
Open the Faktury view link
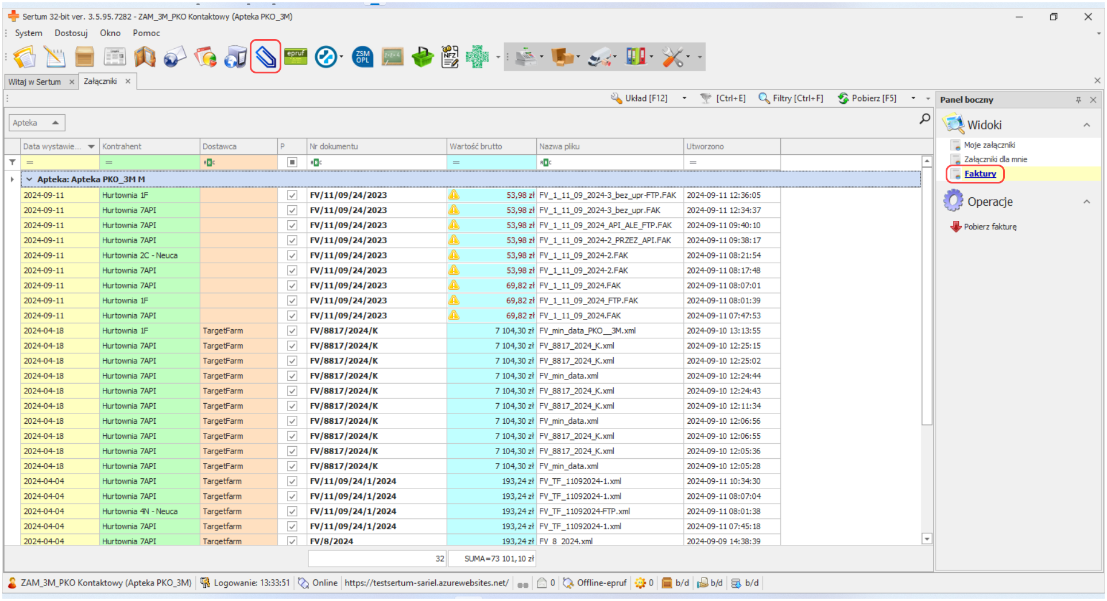[980, 174]
